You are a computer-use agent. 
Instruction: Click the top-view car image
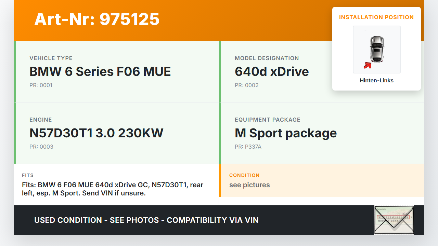pos(377,49)
